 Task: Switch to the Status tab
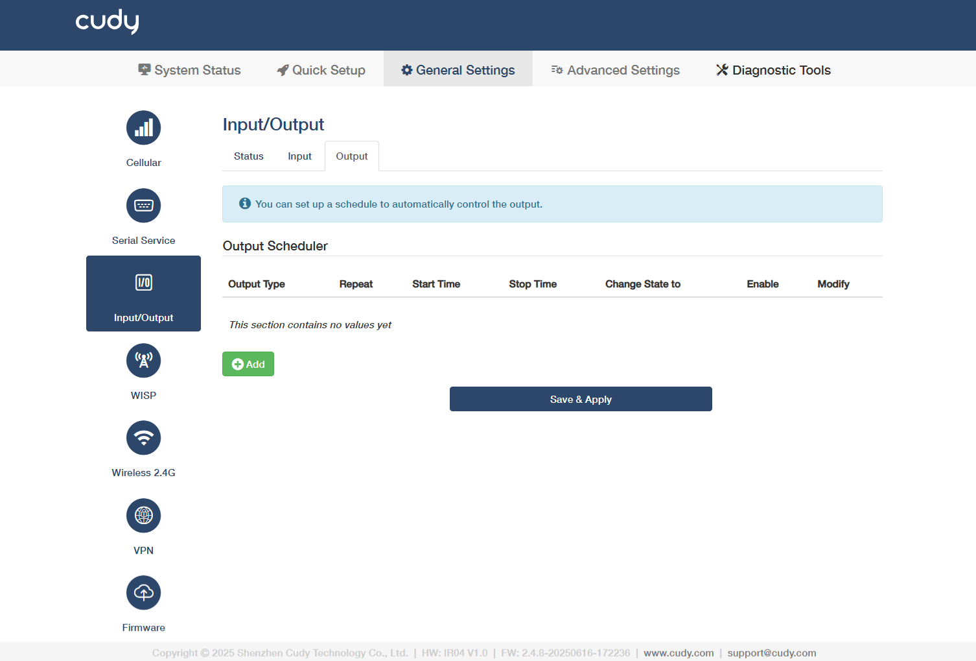click(x=248, y=156)
